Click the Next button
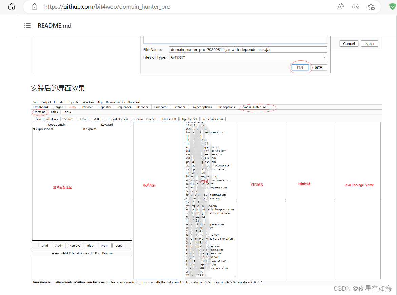397x295 pixels. (x=370, y=43)
